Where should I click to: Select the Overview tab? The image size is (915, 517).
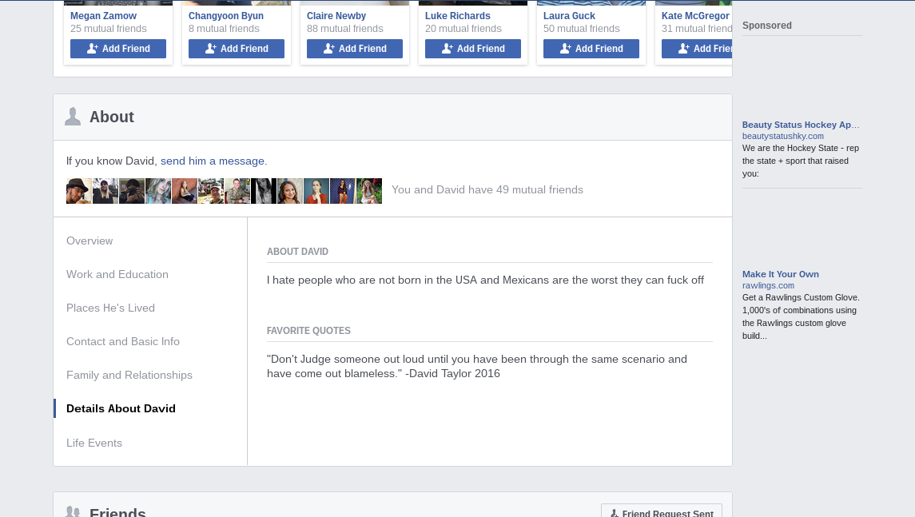[x=90, y=241]
